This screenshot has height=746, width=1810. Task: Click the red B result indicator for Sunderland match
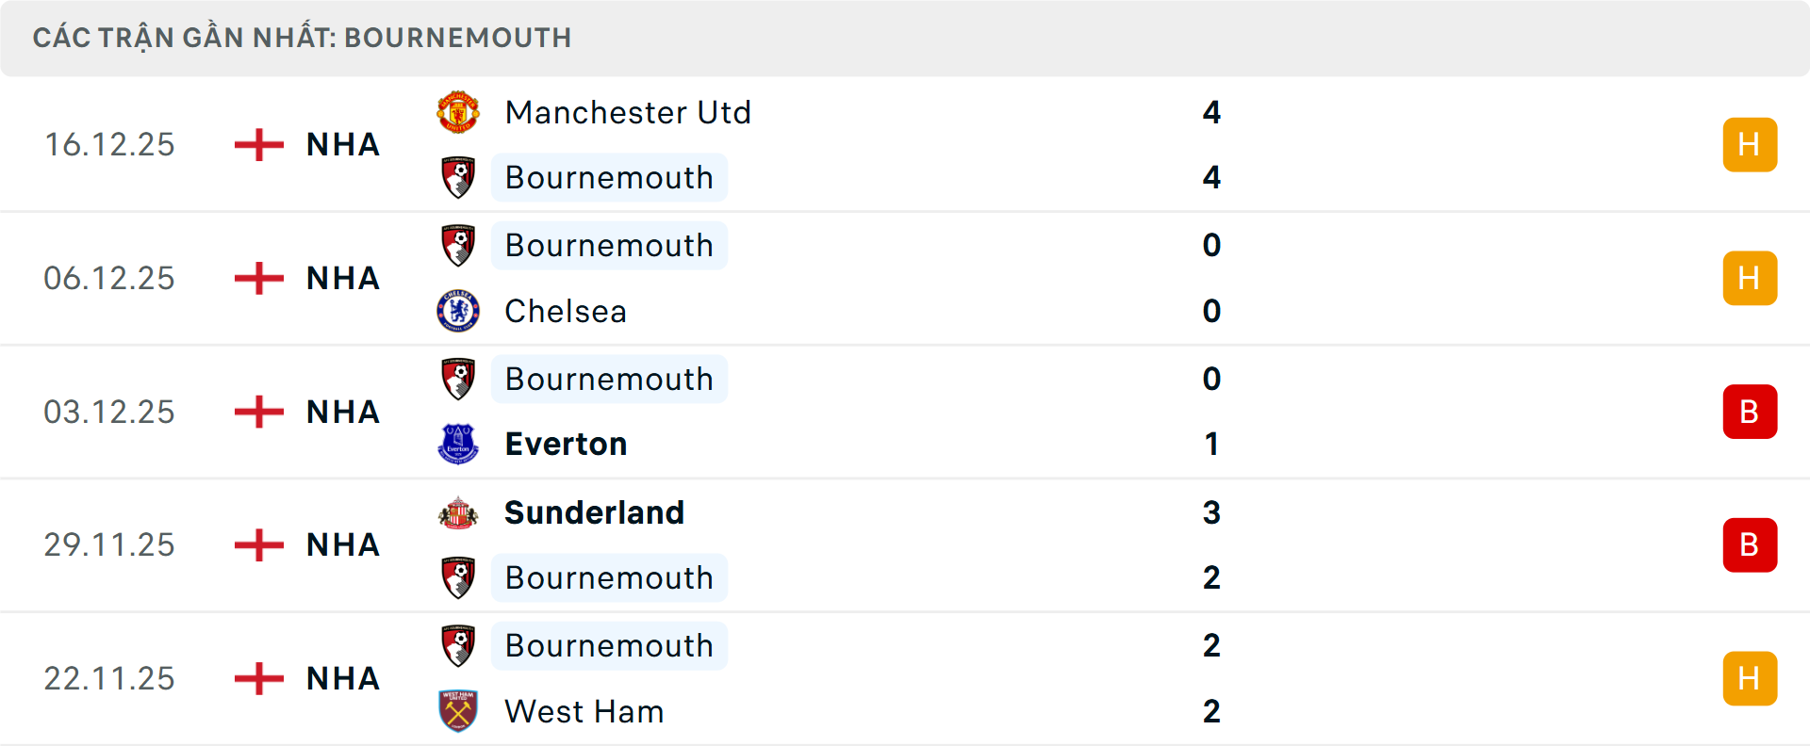coord(1750,544)
